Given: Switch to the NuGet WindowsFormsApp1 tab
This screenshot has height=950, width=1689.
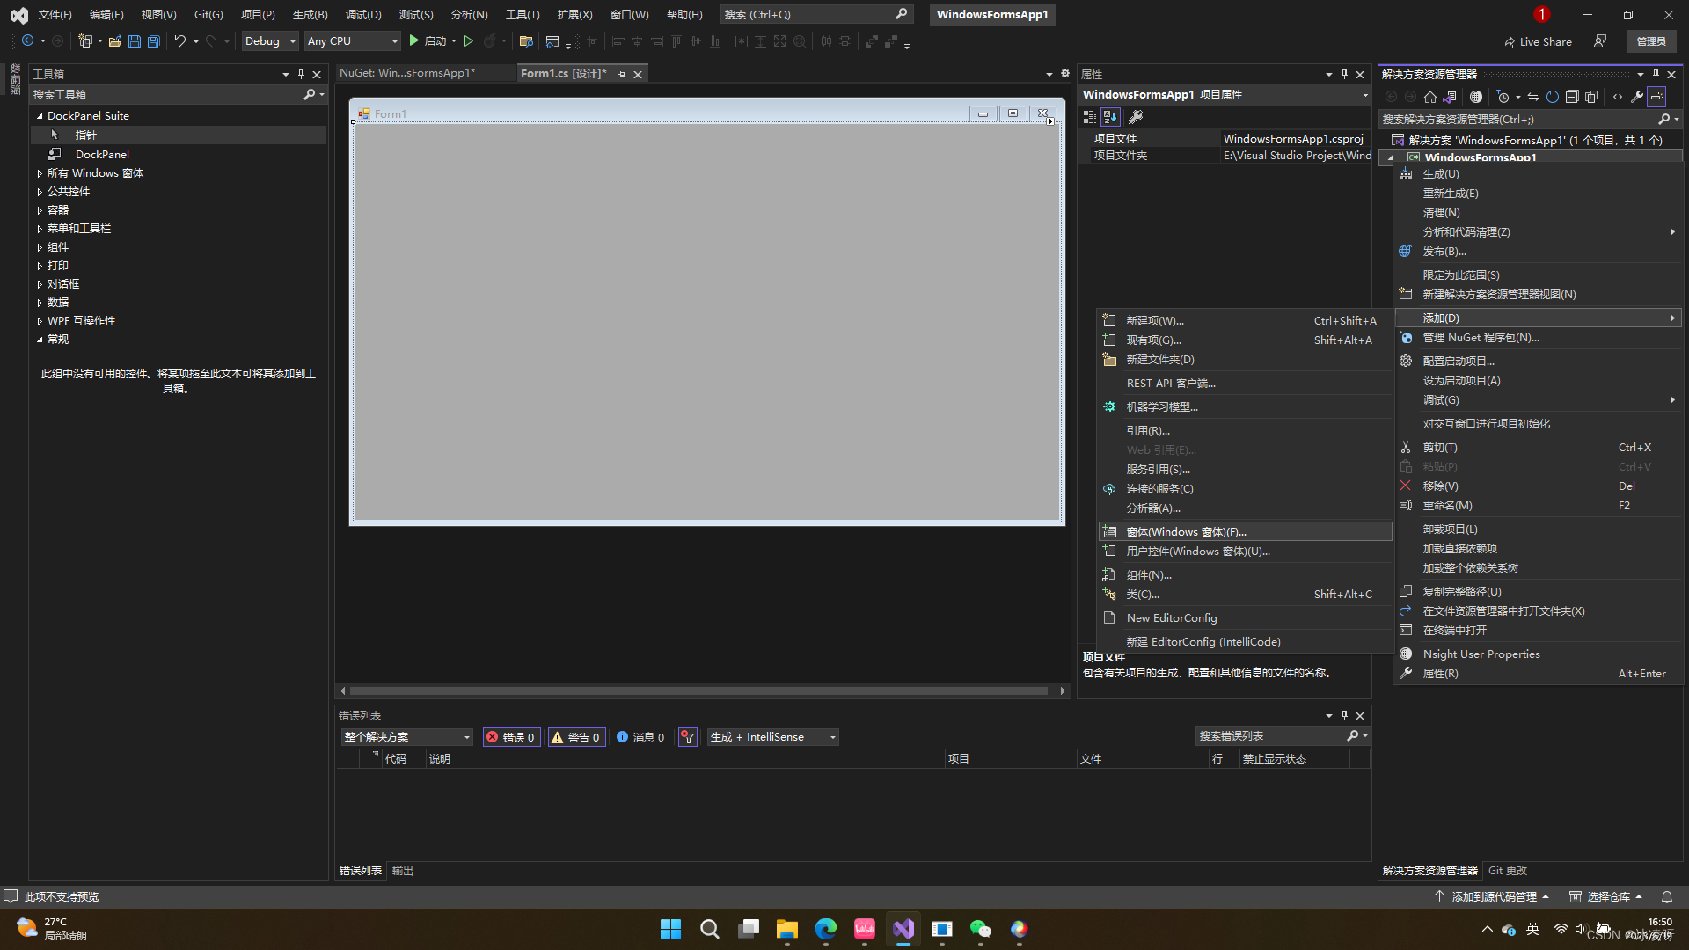Looking at the screenshot, I should coord(407,73).
